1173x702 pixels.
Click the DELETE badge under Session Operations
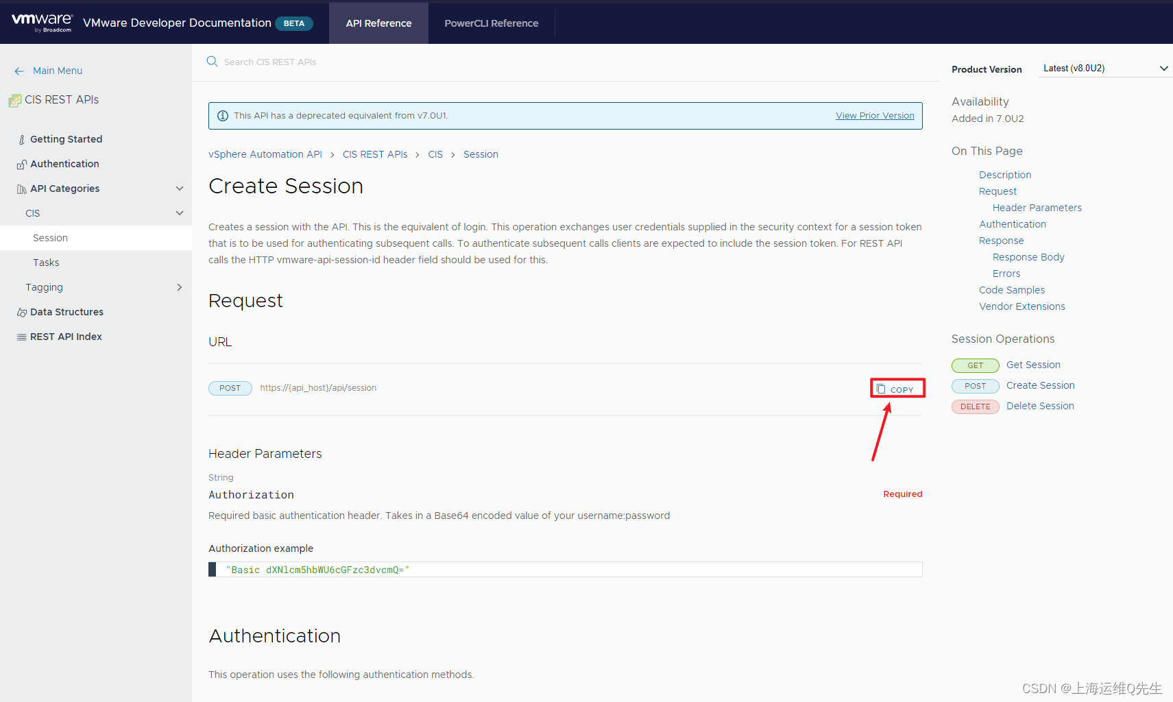pyautogui.click(x=976, y=407)
